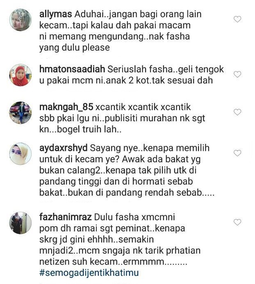
Task: Like makngah_85's comment
Action: [237, 112]
